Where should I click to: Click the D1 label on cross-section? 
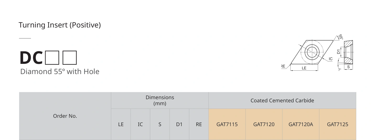pyautogui.click(x=339, y=52)
